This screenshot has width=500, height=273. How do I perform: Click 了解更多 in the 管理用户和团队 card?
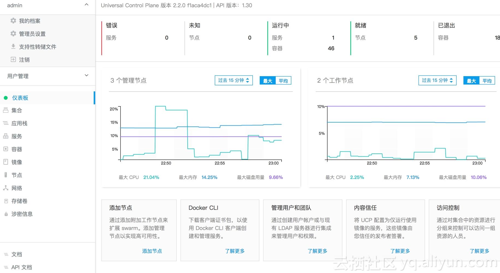[x=317, y=251]
